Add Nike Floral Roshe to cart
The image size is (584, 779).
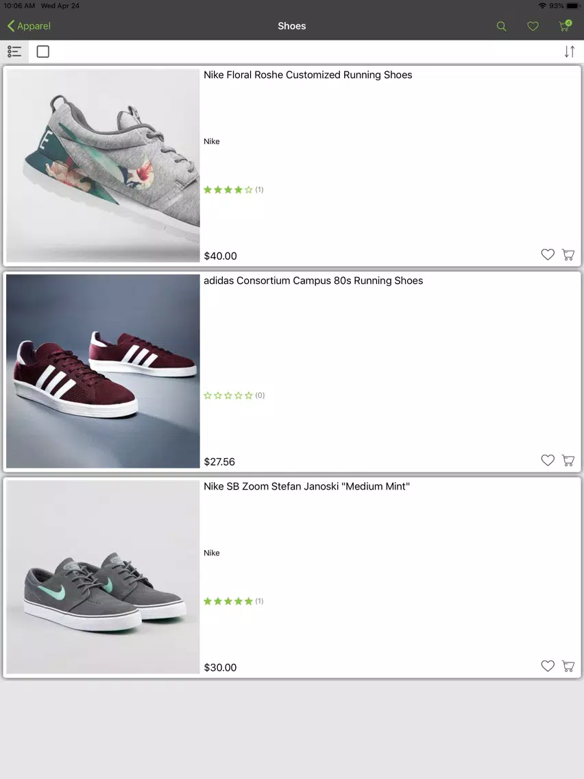click(x=568, y=254)
